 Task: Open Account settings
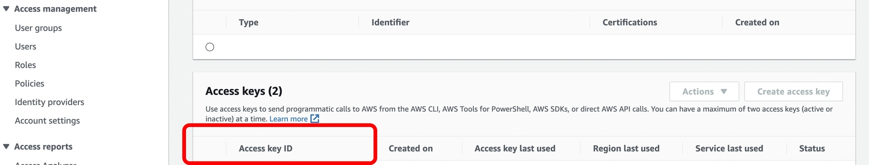point(47,121)
